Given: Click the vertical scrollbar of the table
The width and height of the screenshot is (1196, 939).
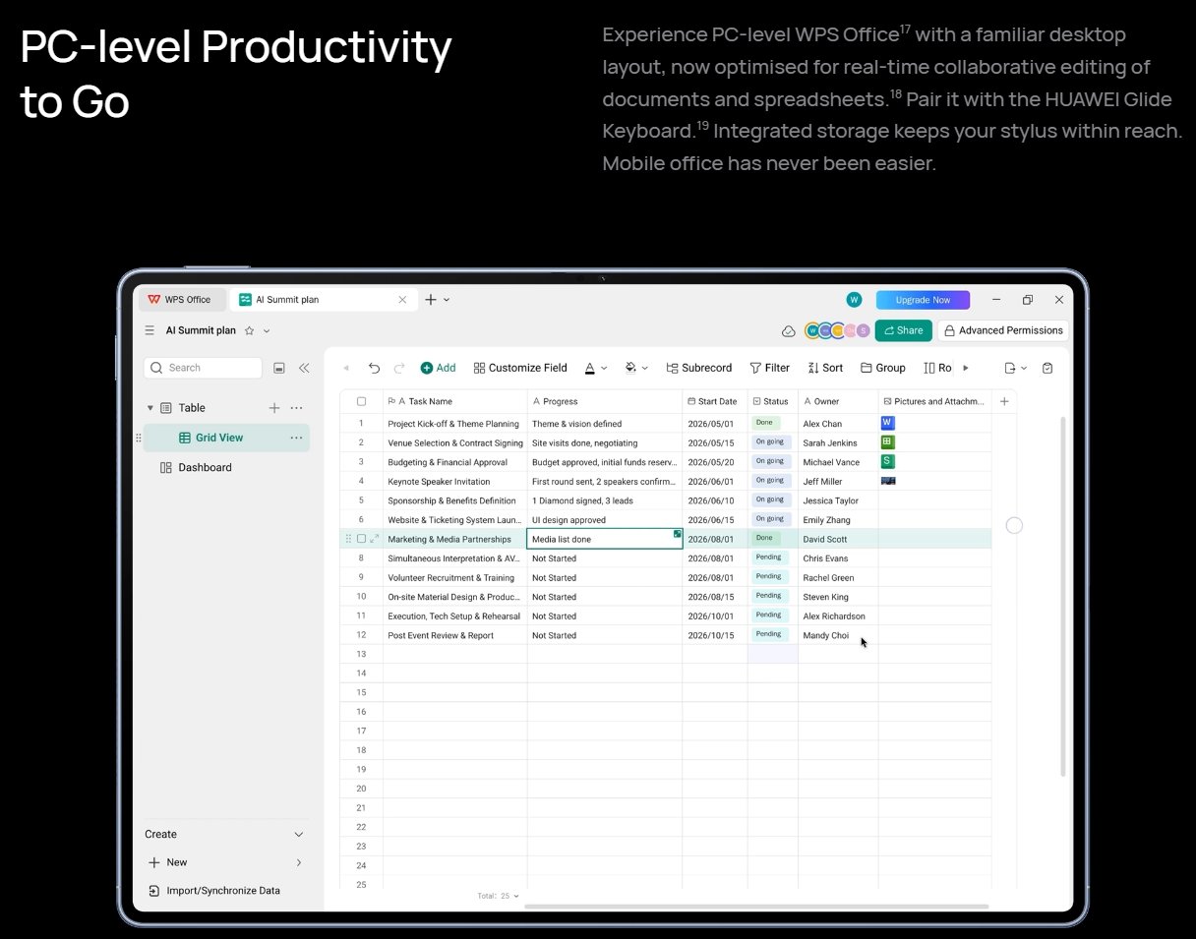Looking at the screenshot, I should (x=1062, y=595).
